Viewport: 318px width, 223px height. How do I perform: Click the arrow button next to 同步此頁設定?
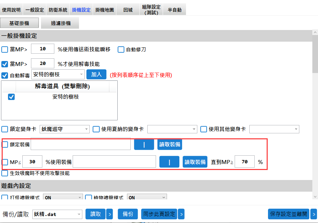(181, 214)
